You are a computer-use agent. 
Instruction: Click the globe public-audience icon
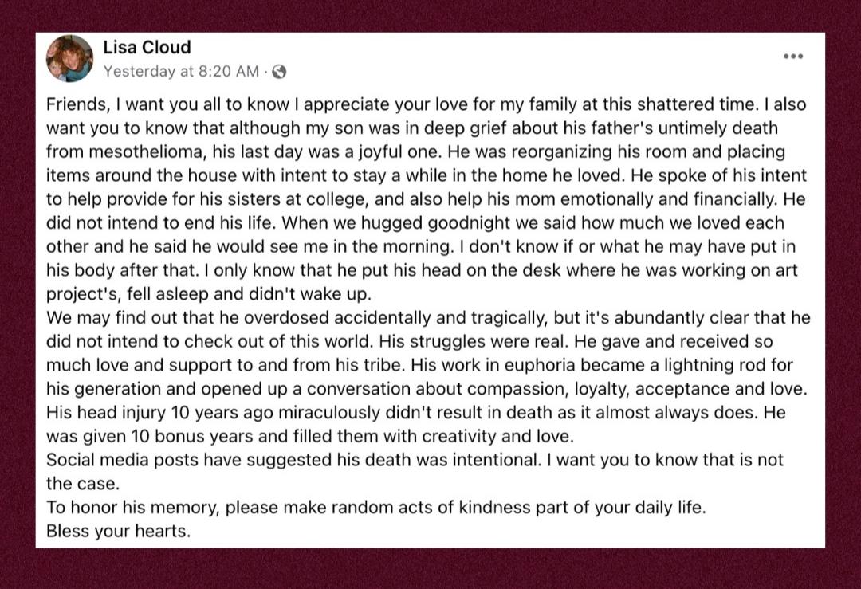pyautogui.click(x=279, y=72)
